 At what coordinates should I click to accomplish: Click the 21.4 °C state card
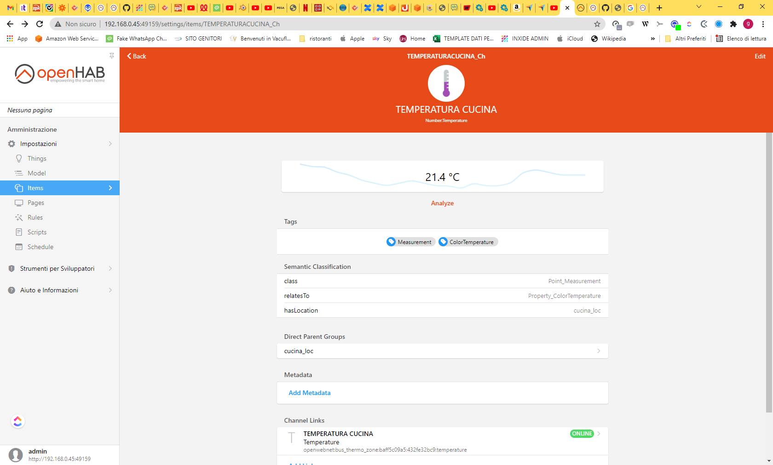(x=443, y=176)
